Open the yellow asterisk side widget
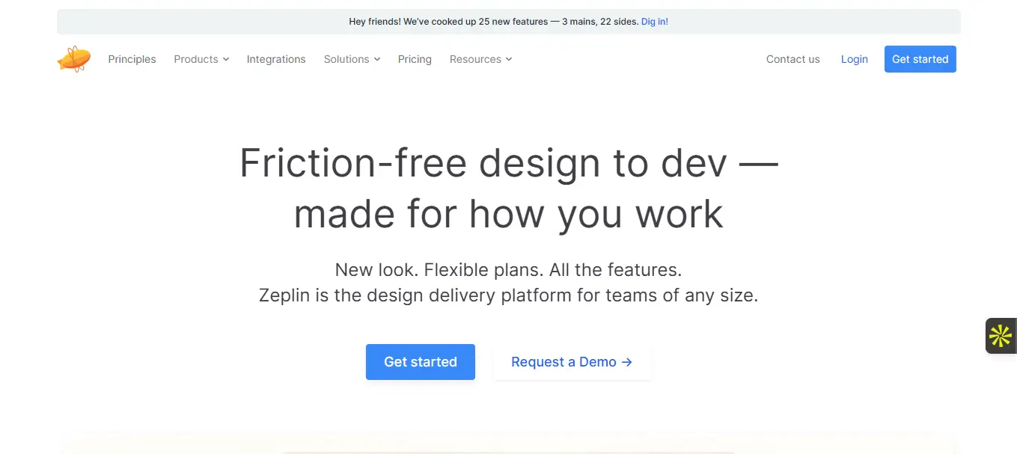The width and height of the screenshot is (1017, 454). [x=1001, y=336]
